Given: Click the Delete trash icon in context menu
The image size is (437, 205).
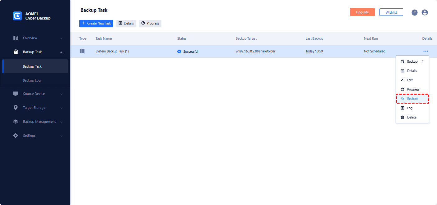Looking at the screenshot, I should [x=402, y=117].
